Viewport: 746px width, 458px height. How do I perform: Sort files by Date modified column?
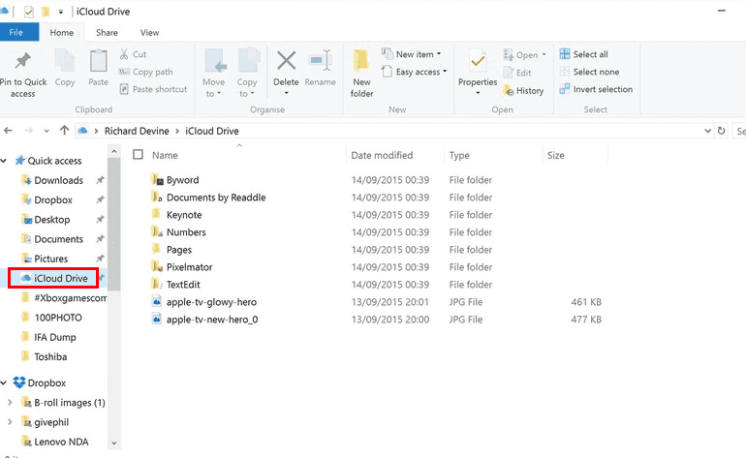point(382,155)
